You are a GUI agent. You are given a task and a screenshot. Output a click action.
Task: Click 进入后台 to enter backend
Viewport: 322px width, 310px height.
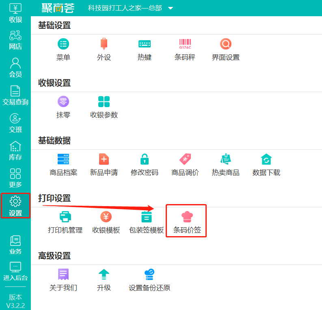point(15,271)
